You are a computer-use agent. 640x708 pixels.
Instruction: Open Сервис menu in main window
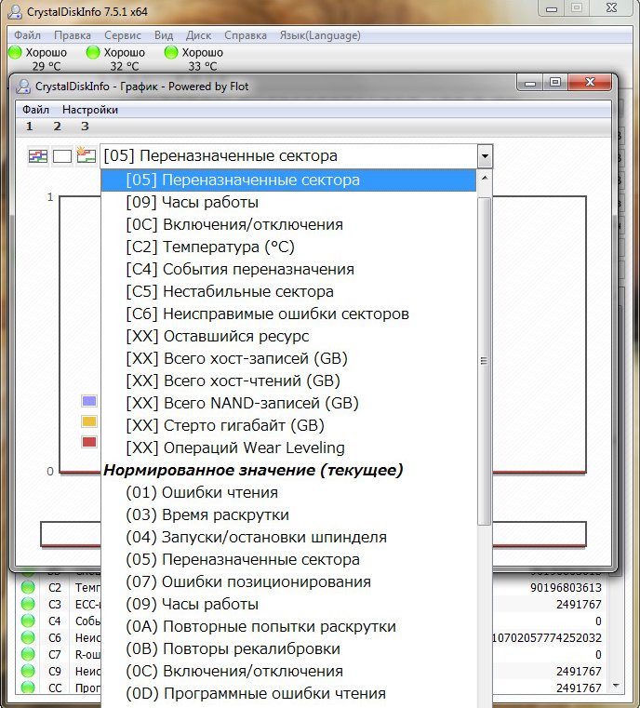123,35
